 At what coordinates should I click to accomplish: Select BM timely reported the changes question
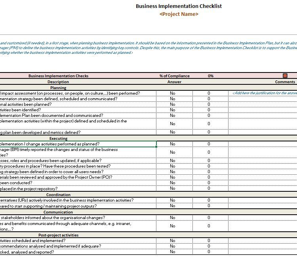click(78, 152)
